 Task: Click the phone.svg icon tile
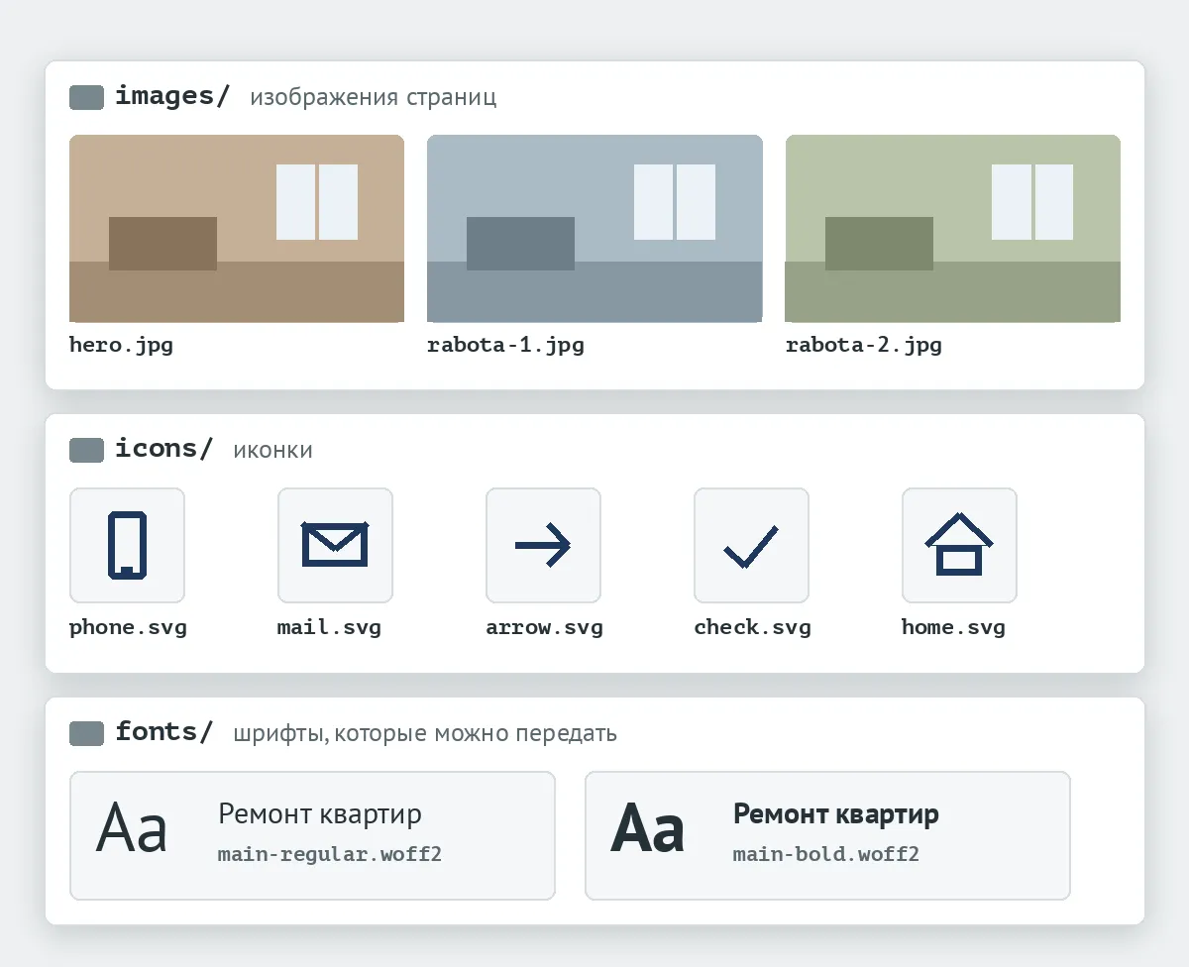[127, 545]
